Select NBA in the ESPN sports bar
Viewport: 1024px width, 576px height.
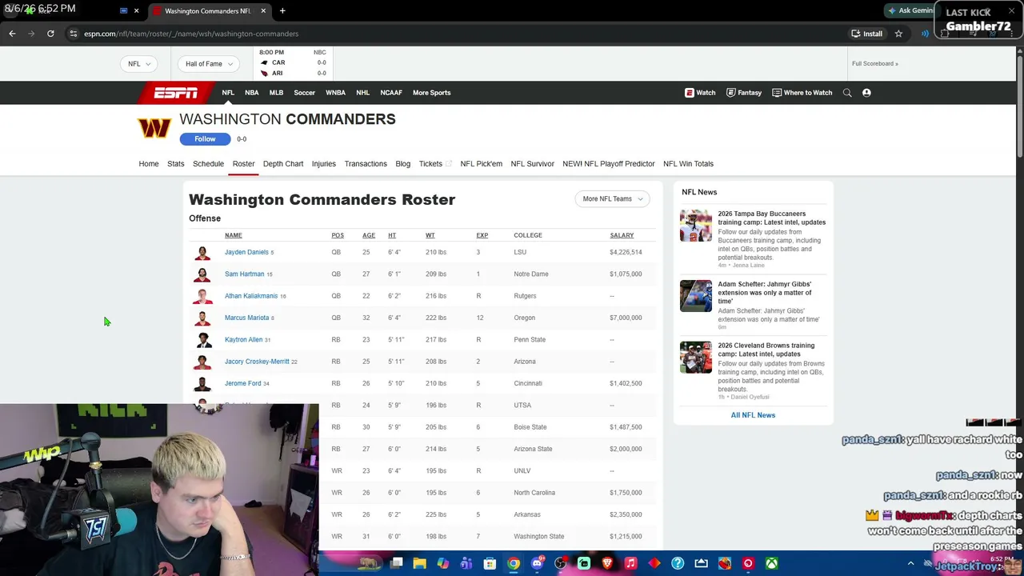pyautogui.click(x=251, y=93)
